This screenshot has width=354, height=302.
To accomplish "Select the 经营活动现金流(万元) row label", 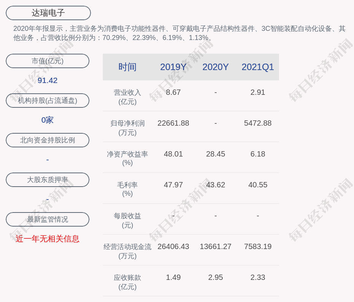I will click(x=128, y=251).
